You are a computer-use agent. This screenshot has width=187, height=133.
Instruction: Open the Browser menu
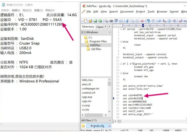tap(162, 12)
